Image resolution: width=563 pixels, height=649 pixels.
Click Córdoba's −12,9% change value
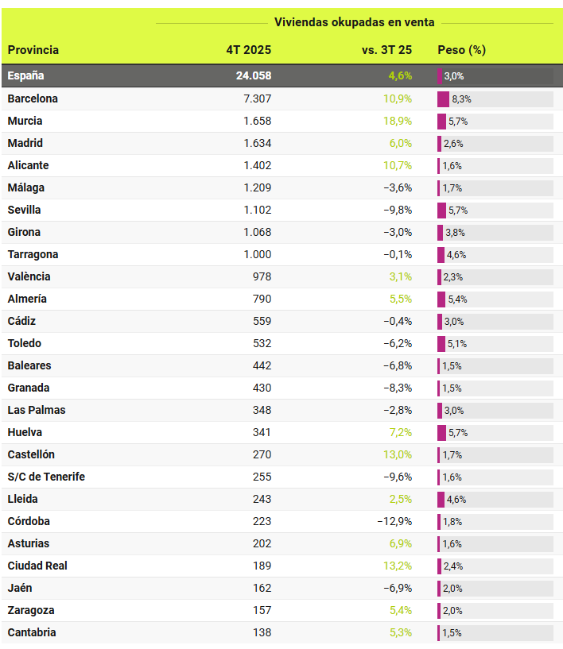pos(394,522)
